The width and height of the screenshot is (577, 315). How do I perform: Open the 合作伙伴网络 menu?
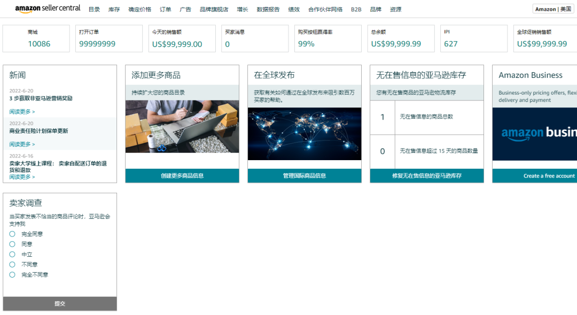325,10
